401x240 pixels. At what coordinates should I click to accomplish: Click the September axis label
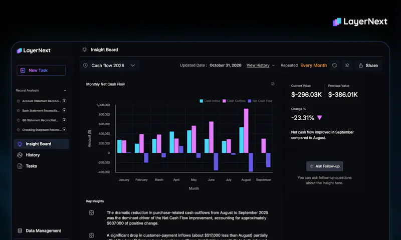pyautogui.click(x=264, y=180)
